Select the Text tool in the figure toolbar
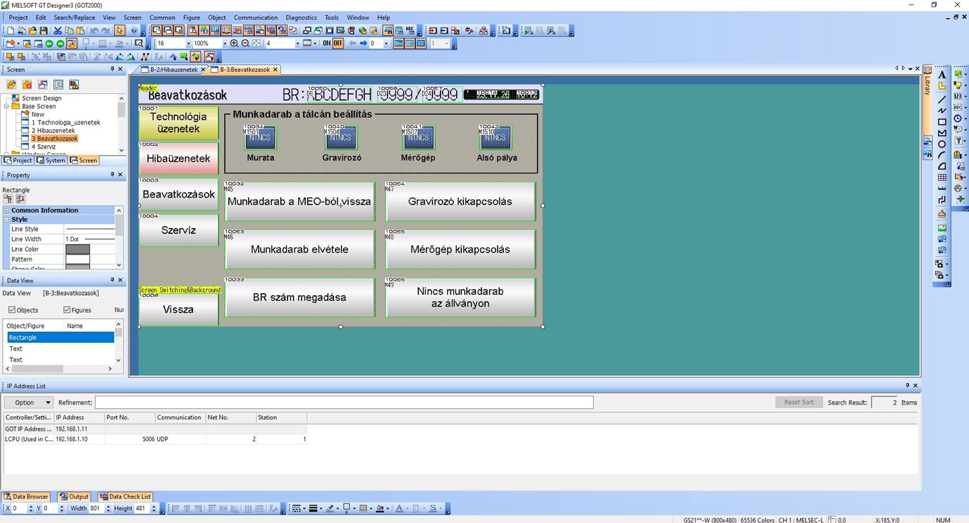Screen dimensions: 969x523 tap(942, 75)
